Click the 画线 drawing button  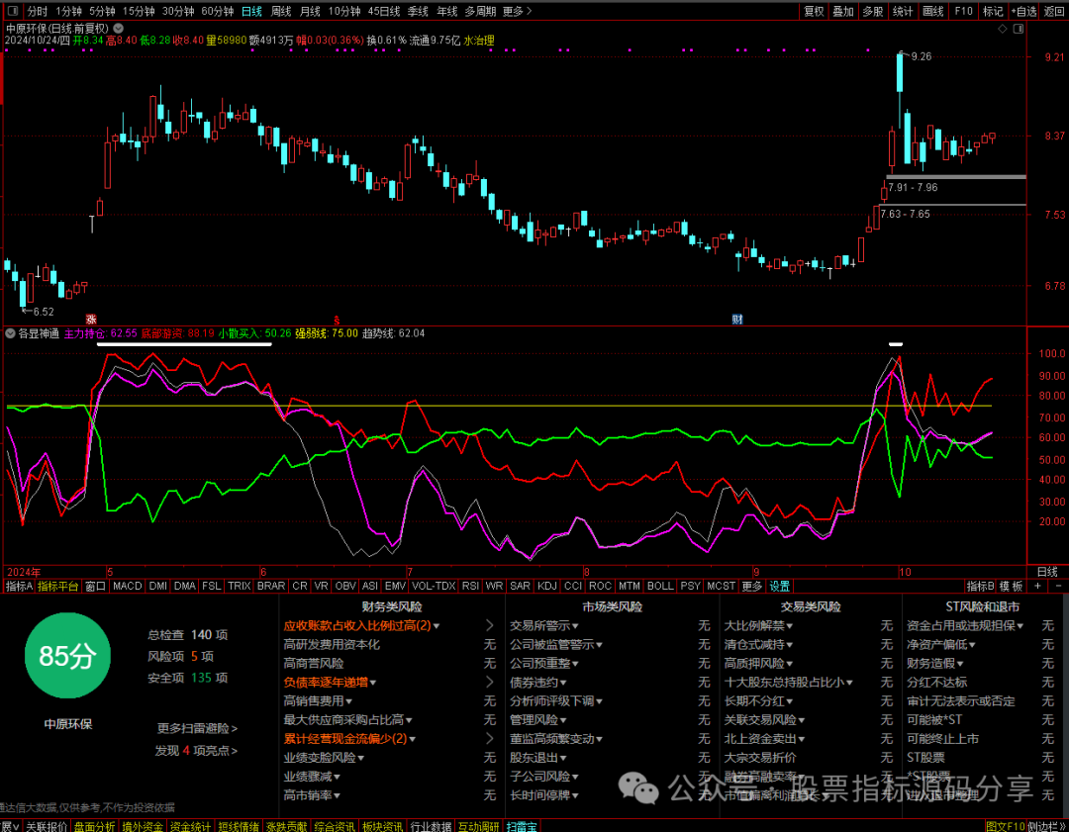[x=932, y=11]
